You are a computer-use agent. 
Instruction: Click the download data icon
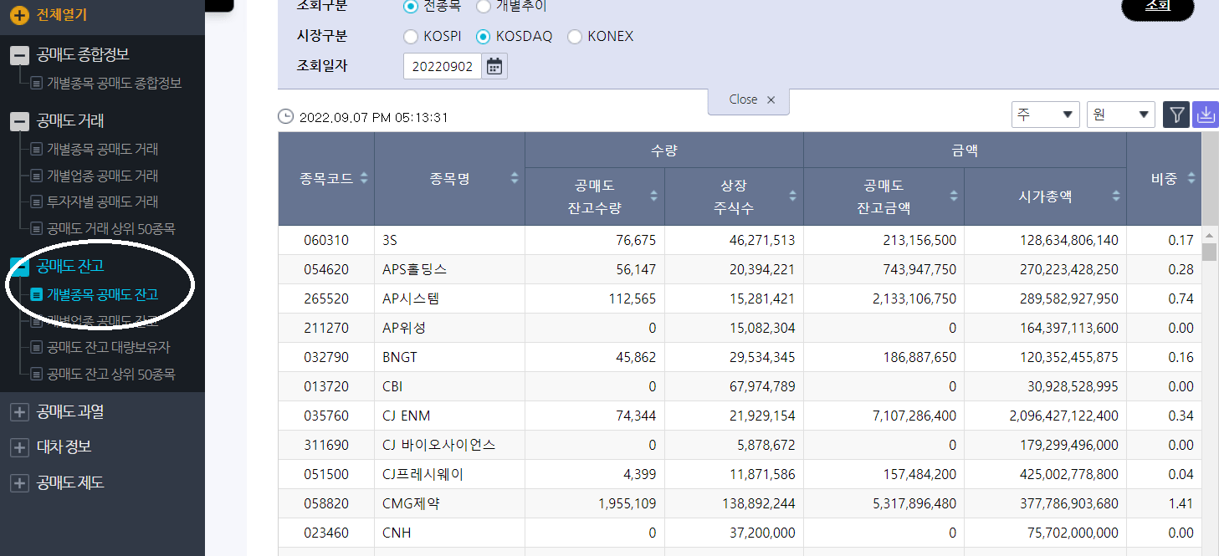click(1206, 115)
